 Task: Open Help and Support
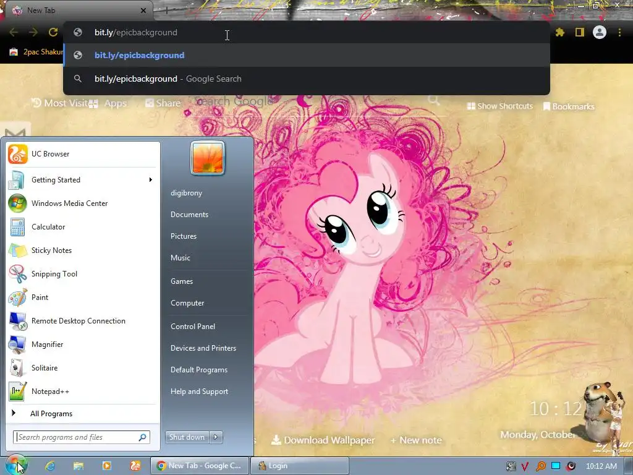[x=199, y=392]
